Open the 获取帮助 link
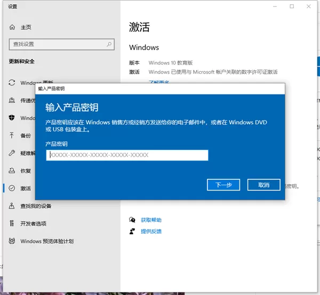Screen dimensions: 320x295 151,220
